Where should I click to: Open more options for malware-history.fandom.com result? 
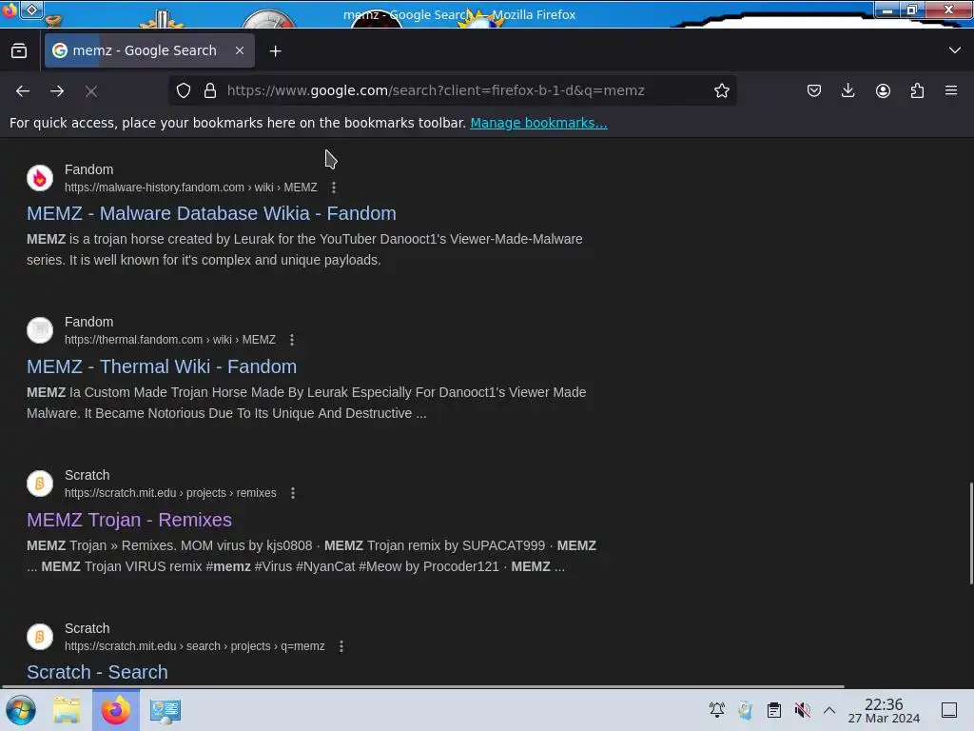tap(334, 188)
